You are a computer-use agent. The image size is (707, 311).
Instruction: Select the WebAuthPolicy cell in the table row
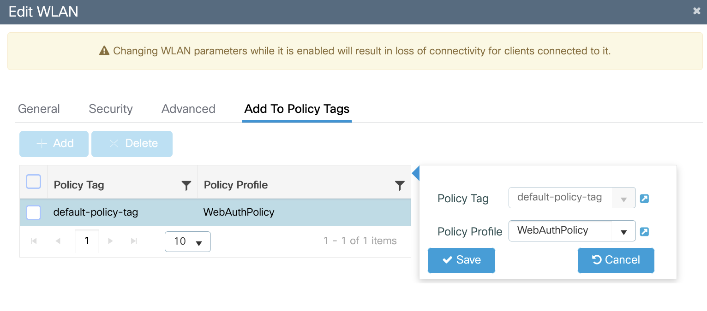coord(239,212)
